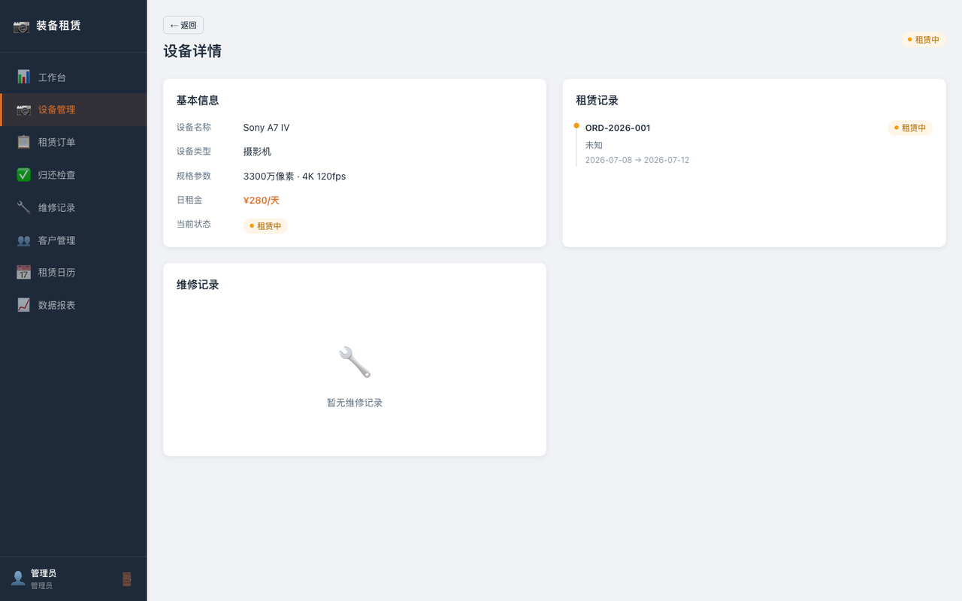Click the 暂无维修记录 empty message
The image size is (962, 601).
pyautogui.click(x=355, y=403)
